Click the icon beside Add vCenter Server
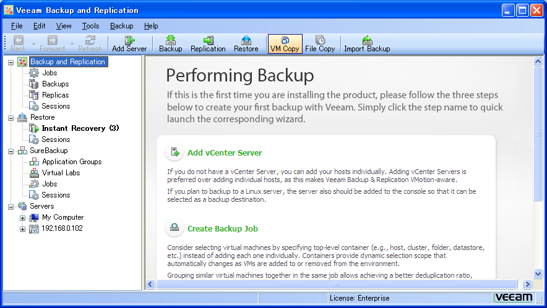The image size is (547, 308). 174,152
